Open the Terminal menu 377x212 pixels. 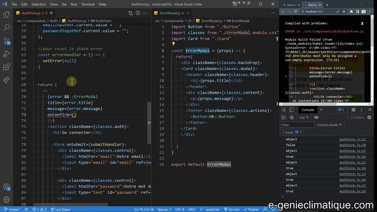click(88, 4)
